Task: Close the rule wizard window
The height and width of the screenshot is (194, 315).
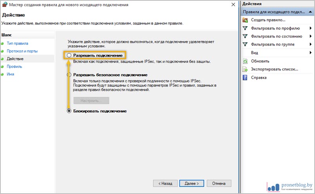Action: tap(234, 5)
